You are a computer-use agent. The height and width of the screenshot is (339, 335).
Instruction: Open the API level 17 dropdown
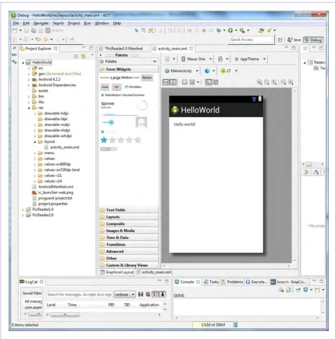pyautogui.click(x=237, y=71)
